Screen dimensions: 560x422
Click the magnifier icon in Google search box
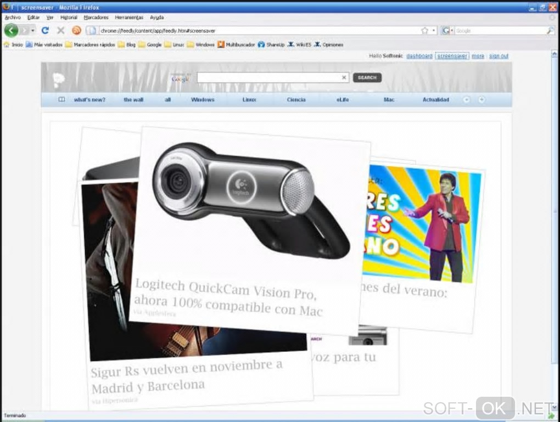(x=550, y=31)
